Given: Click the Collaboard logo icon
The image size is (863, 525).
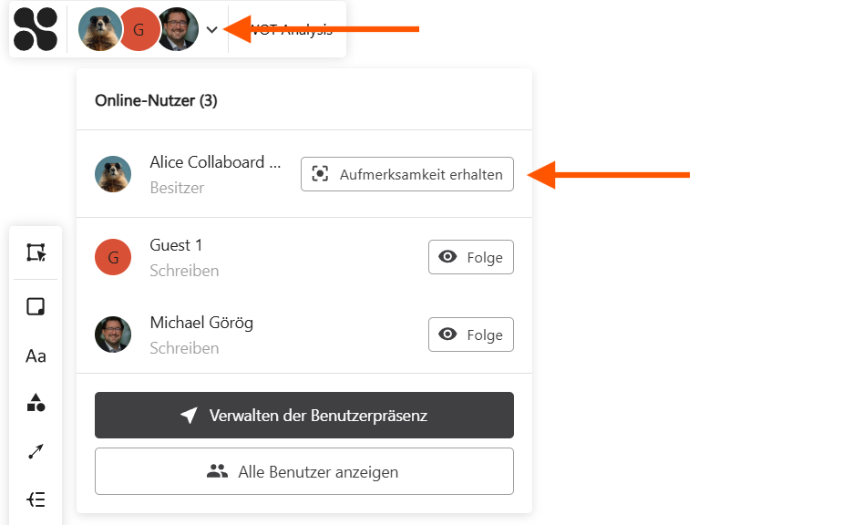Looking at the screenshot, I should [36, 29].
